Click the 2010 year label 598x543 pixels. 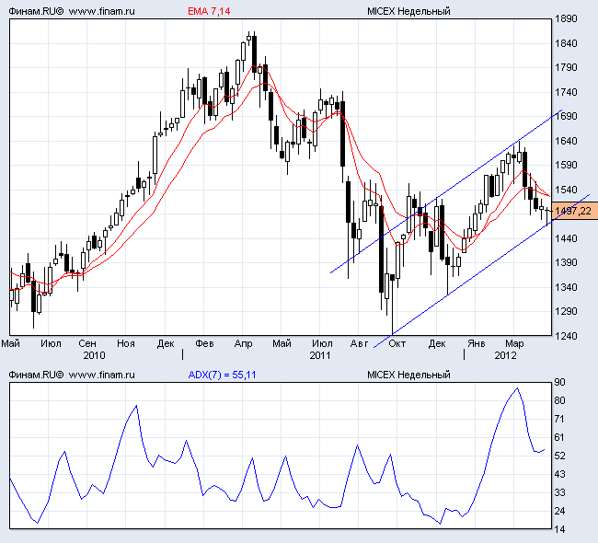click(94, 355)
